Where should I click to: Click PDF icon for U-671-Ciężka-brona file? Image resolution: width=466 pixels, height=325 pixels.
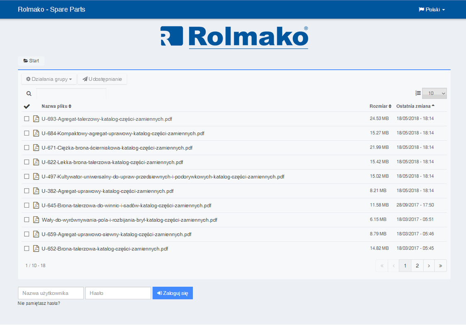[36, 148]
